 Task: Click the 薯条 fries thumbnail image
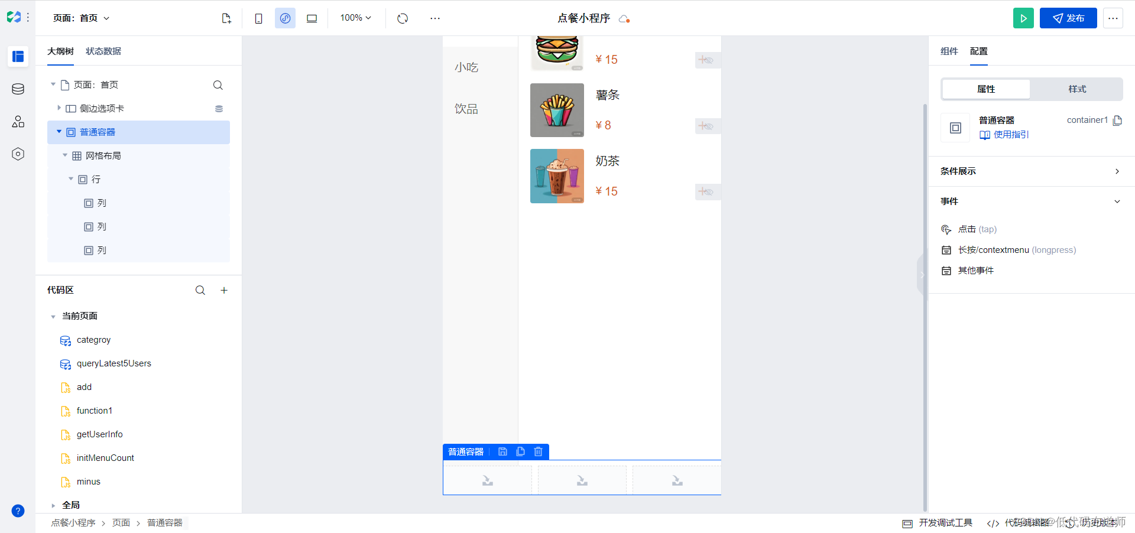coord(557,110)
